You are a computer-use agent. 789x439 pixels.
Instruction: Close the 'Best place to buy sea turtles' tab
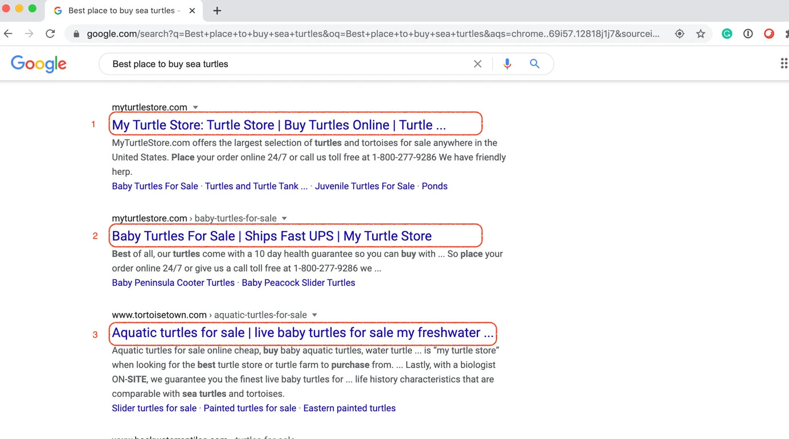coord(192,11)
